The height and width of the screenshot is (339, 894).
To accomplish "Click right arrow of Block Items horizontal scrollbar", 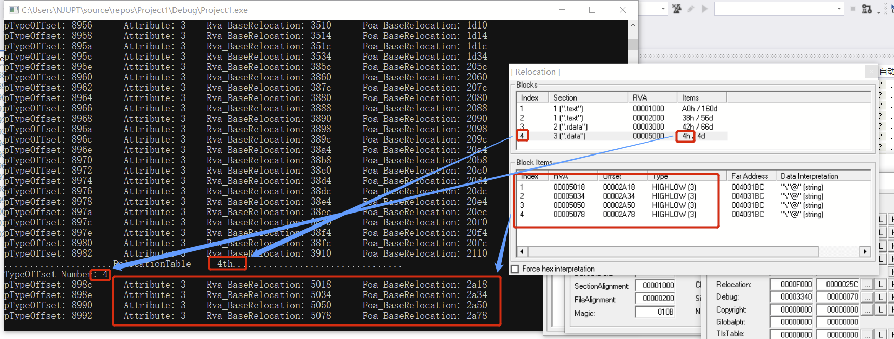I will click(865, 251).
